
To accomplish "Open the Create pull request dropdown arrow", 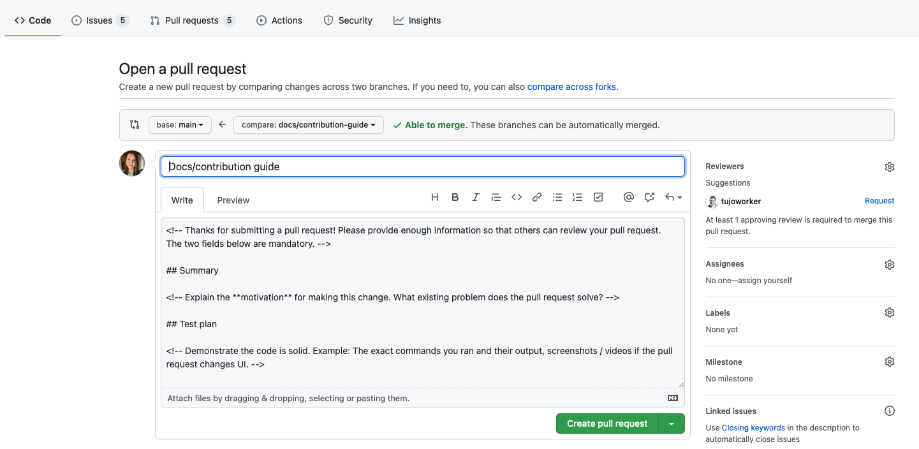I will point(671,423).
